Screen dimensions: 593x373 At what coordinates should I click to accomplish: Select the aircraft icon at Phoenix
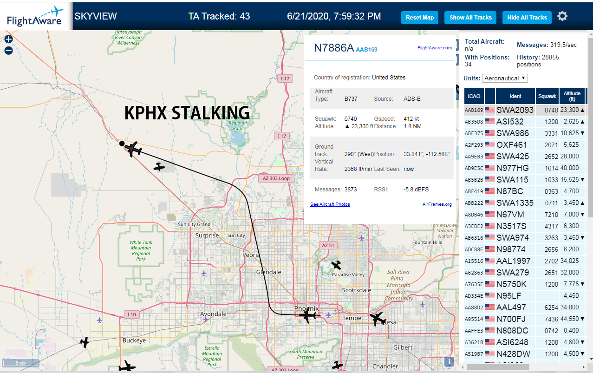click(x=307, y=316)
